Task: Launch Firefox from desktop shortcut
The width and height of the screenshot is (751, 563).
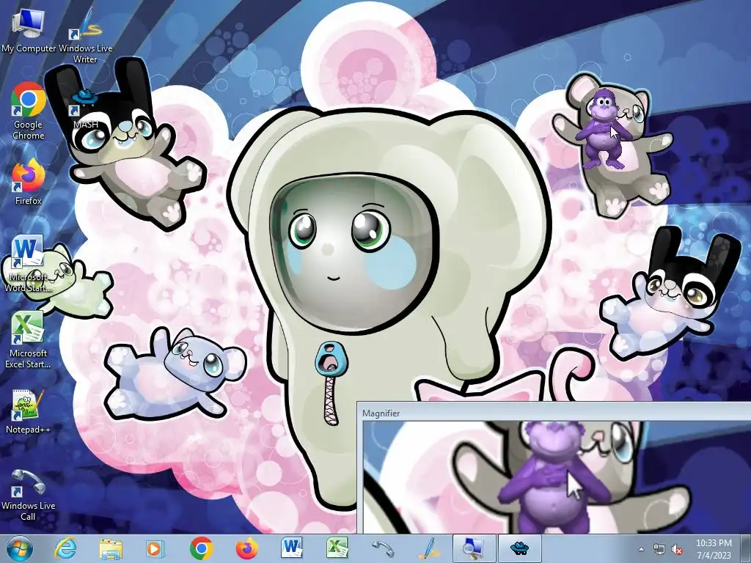Action: [29, 183]
